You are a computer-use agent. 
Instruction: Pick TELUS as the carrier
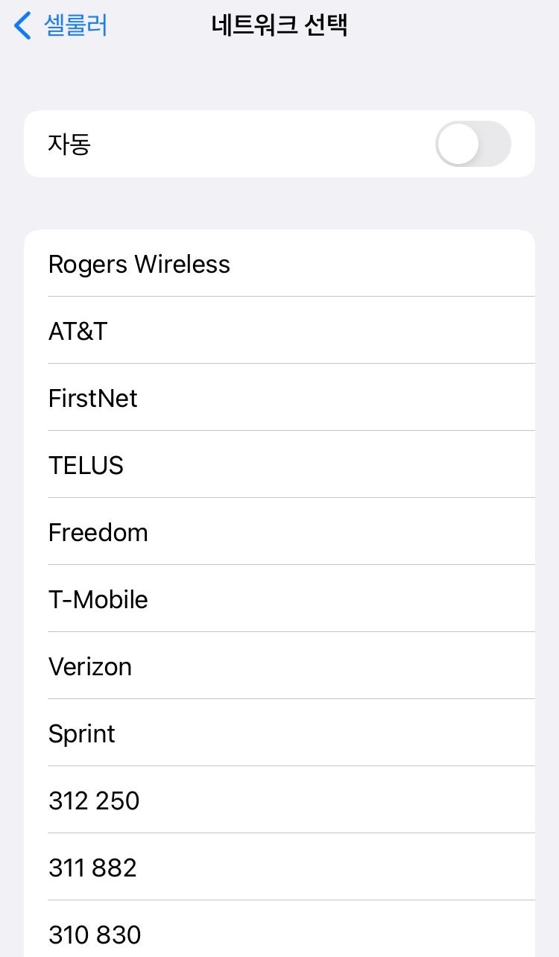click(x=86, y=465)
